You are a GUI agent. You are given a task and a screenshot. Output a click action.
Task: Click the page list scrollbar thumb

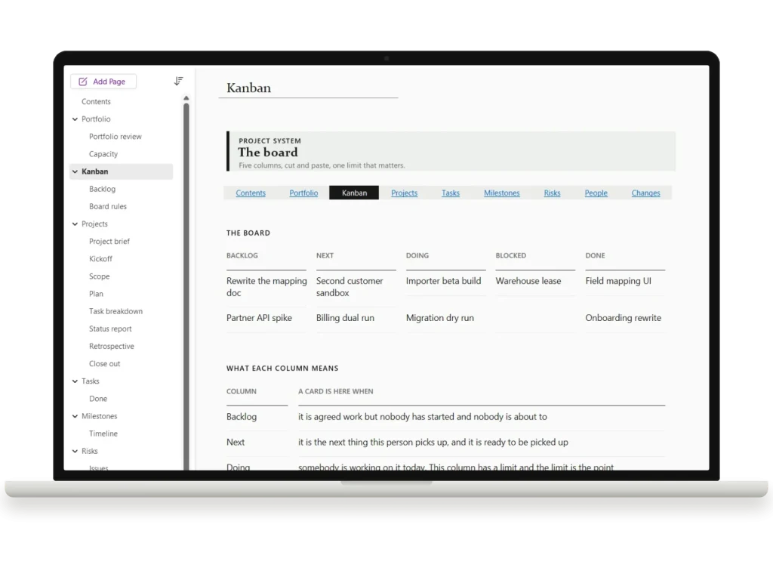pyautogui.click(x=186, y=286)
